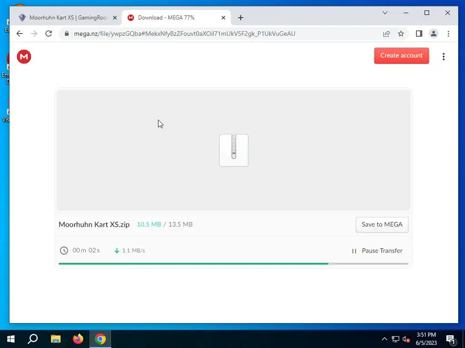Click the MEGA logo icon
This screenshot has height=348, width=465.
(x=24, y=57)
